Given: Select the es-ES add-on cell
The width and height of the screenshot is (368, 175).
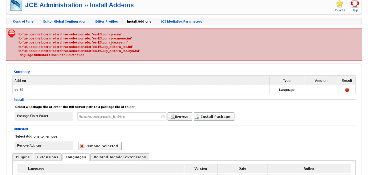Looking at the screenshot, I should [x=141, y=90].
